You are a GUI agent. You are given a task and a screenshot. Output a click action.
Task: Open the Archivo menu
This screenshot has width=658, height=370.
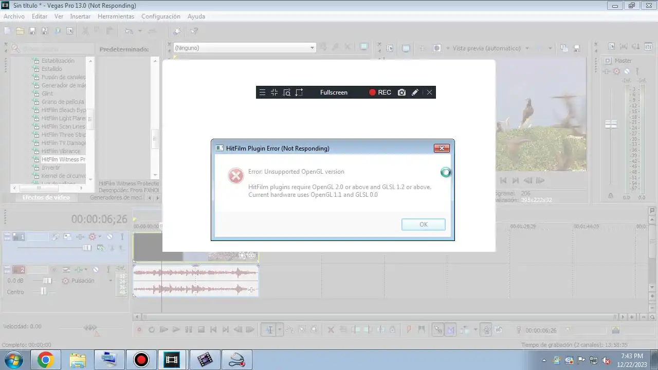(x=14, y=16)
